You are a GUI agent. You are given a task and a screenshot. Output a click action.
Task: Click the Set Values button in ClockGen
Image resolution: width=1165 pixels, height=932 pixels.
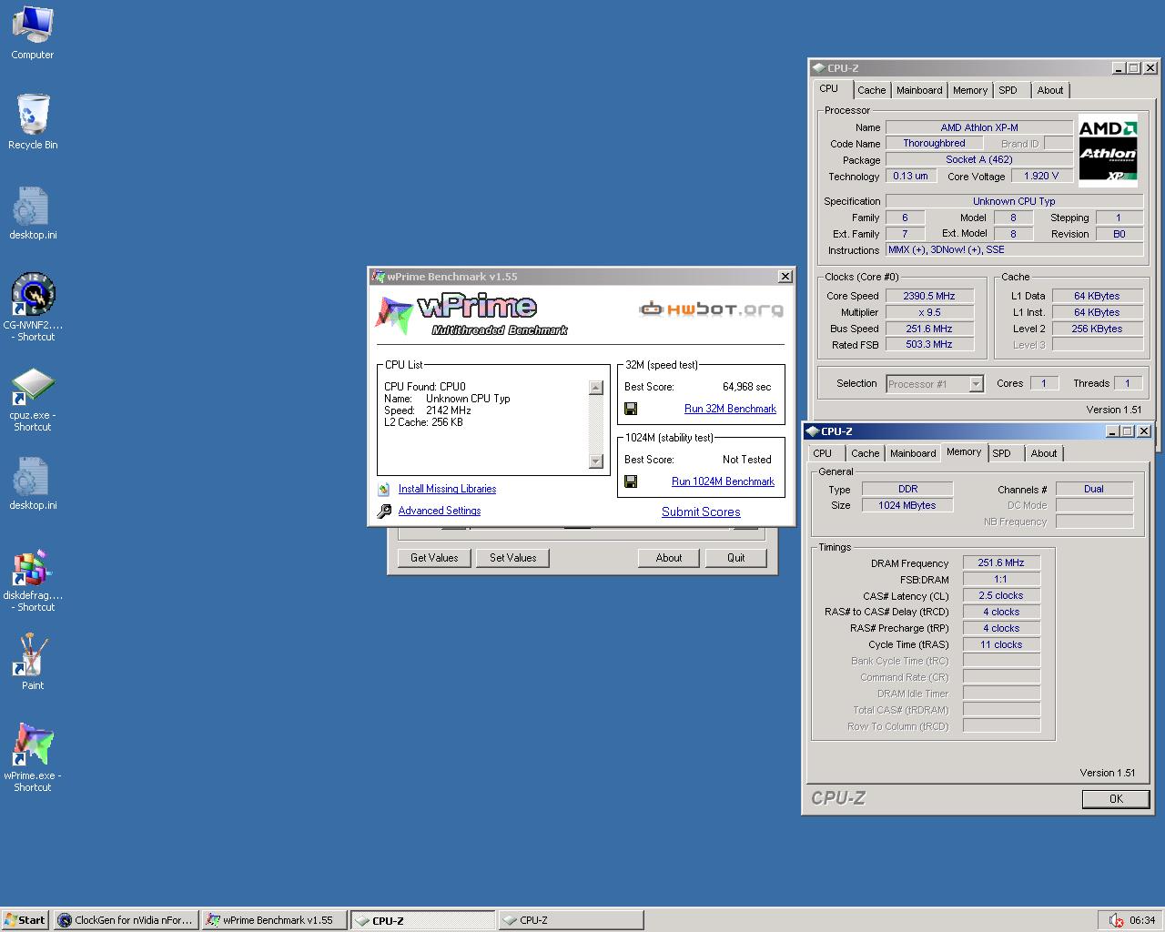point(512,558)
